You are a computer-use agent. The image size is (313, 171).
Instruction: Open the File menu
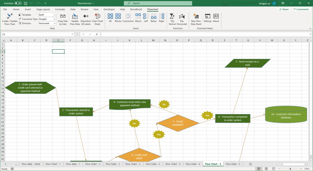pos(5,9)
